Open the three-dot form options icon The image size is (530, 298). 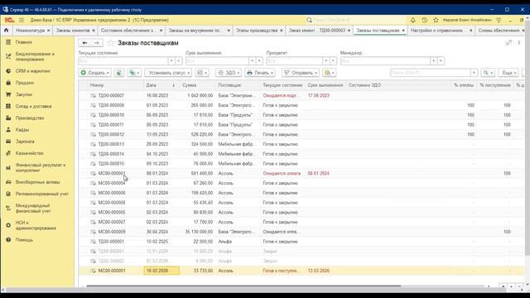(519, 43)
